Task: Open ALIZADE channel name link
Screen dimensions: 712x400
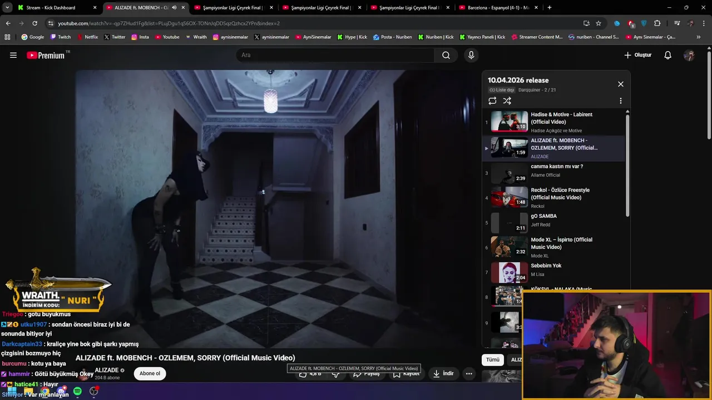Action: [106, 370]
